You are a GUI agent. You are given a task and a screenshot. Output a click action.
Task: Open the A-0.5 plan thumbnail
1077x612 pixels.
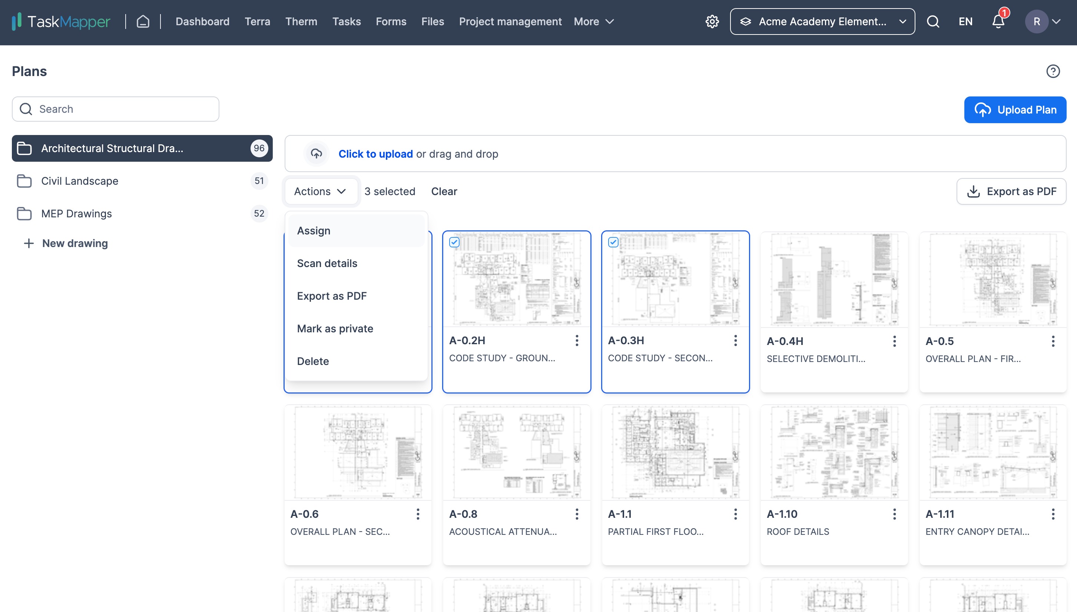pos(993,280)
